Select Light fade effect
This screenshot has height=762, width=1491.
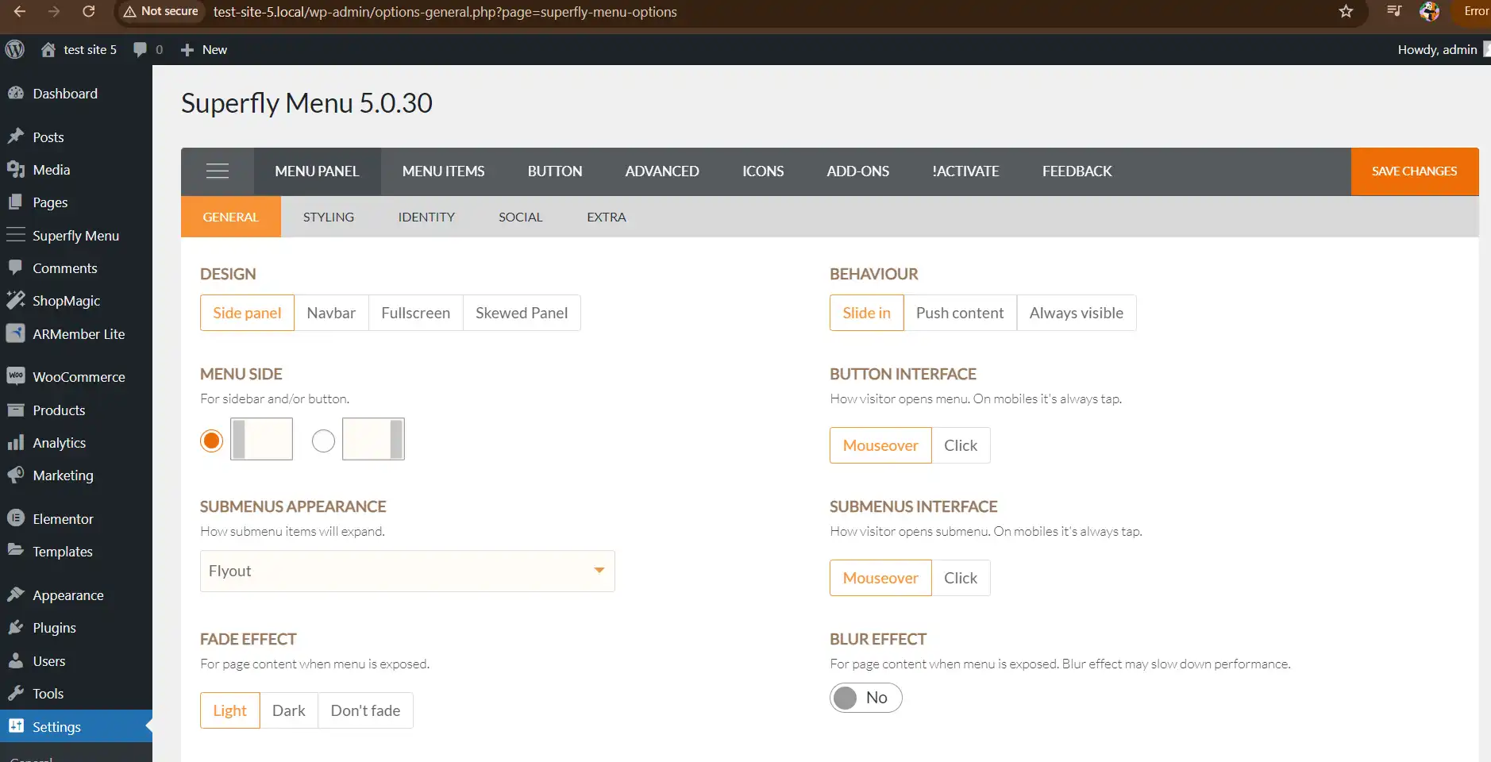[229, 710]
